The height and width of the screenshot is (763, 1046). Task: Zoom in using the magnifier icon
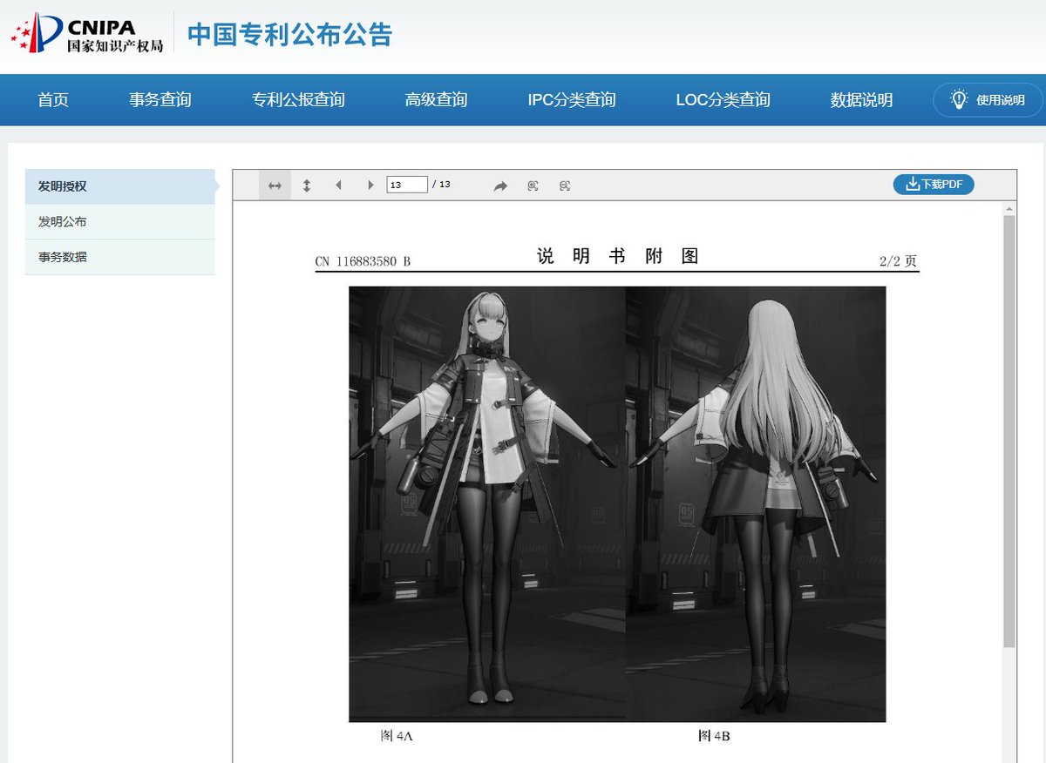click(x=533, y=185)
